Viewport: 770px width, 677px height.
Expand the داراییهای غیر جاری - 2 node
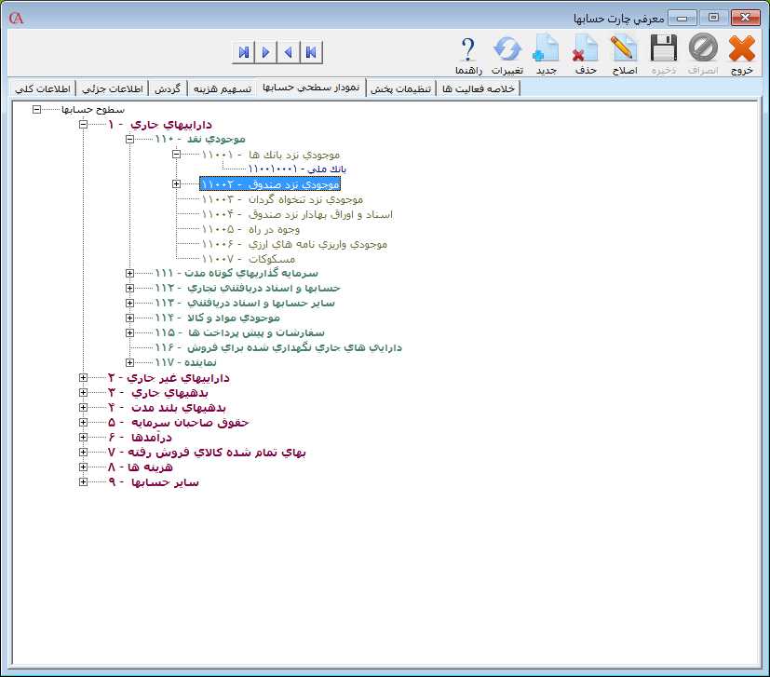[x=83, y=378]
